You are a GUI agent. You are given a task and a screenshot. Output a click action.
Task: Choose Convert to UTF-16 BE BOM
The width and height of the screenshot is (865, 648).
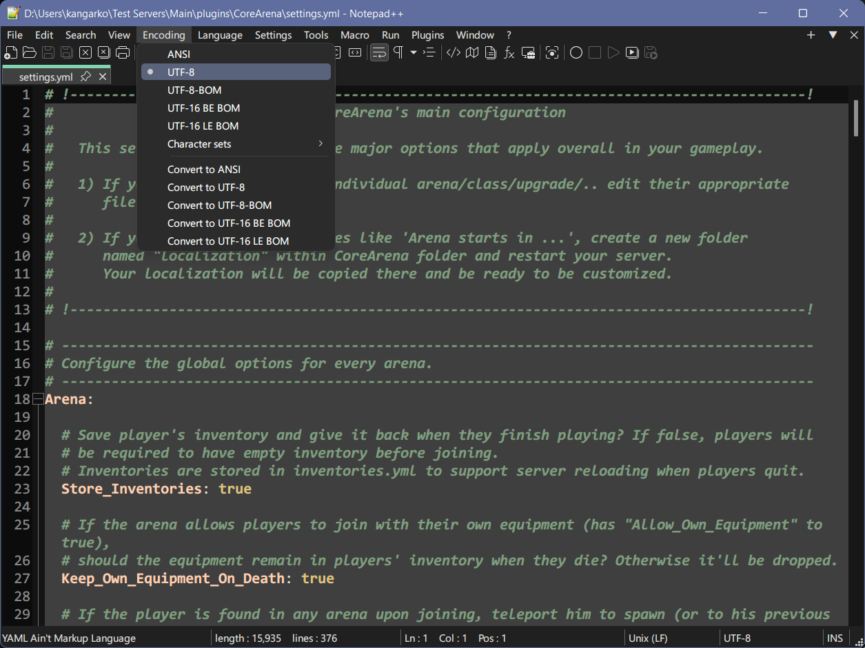tap(236, 223)
